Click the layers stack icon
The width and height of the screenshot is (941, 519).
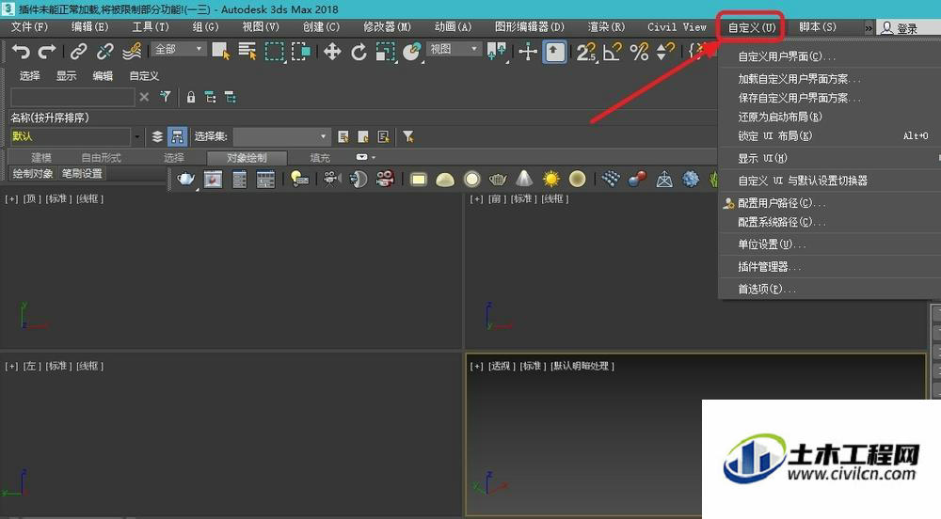coord(157,136)
